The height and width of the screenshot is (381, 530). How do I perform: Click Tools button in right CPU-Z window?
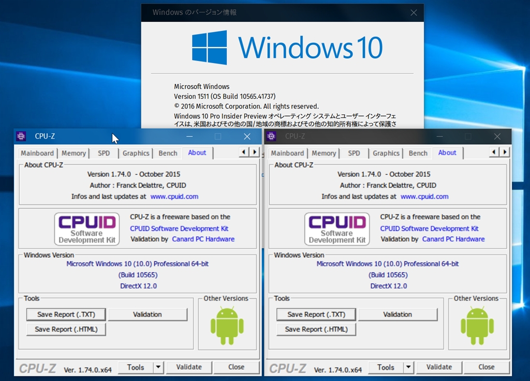[386, 367]
